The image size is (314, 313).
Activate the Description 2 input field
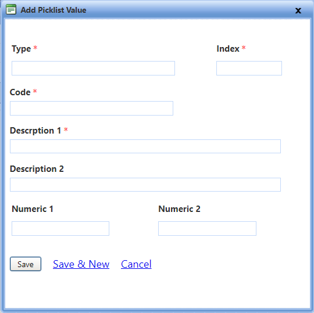click(145, 185)
